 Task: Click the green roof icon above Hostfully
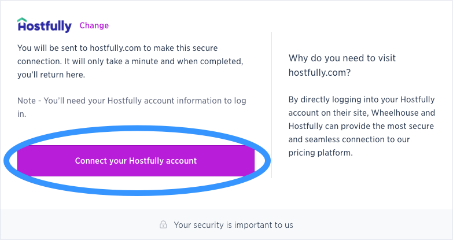tap(22, 20)
